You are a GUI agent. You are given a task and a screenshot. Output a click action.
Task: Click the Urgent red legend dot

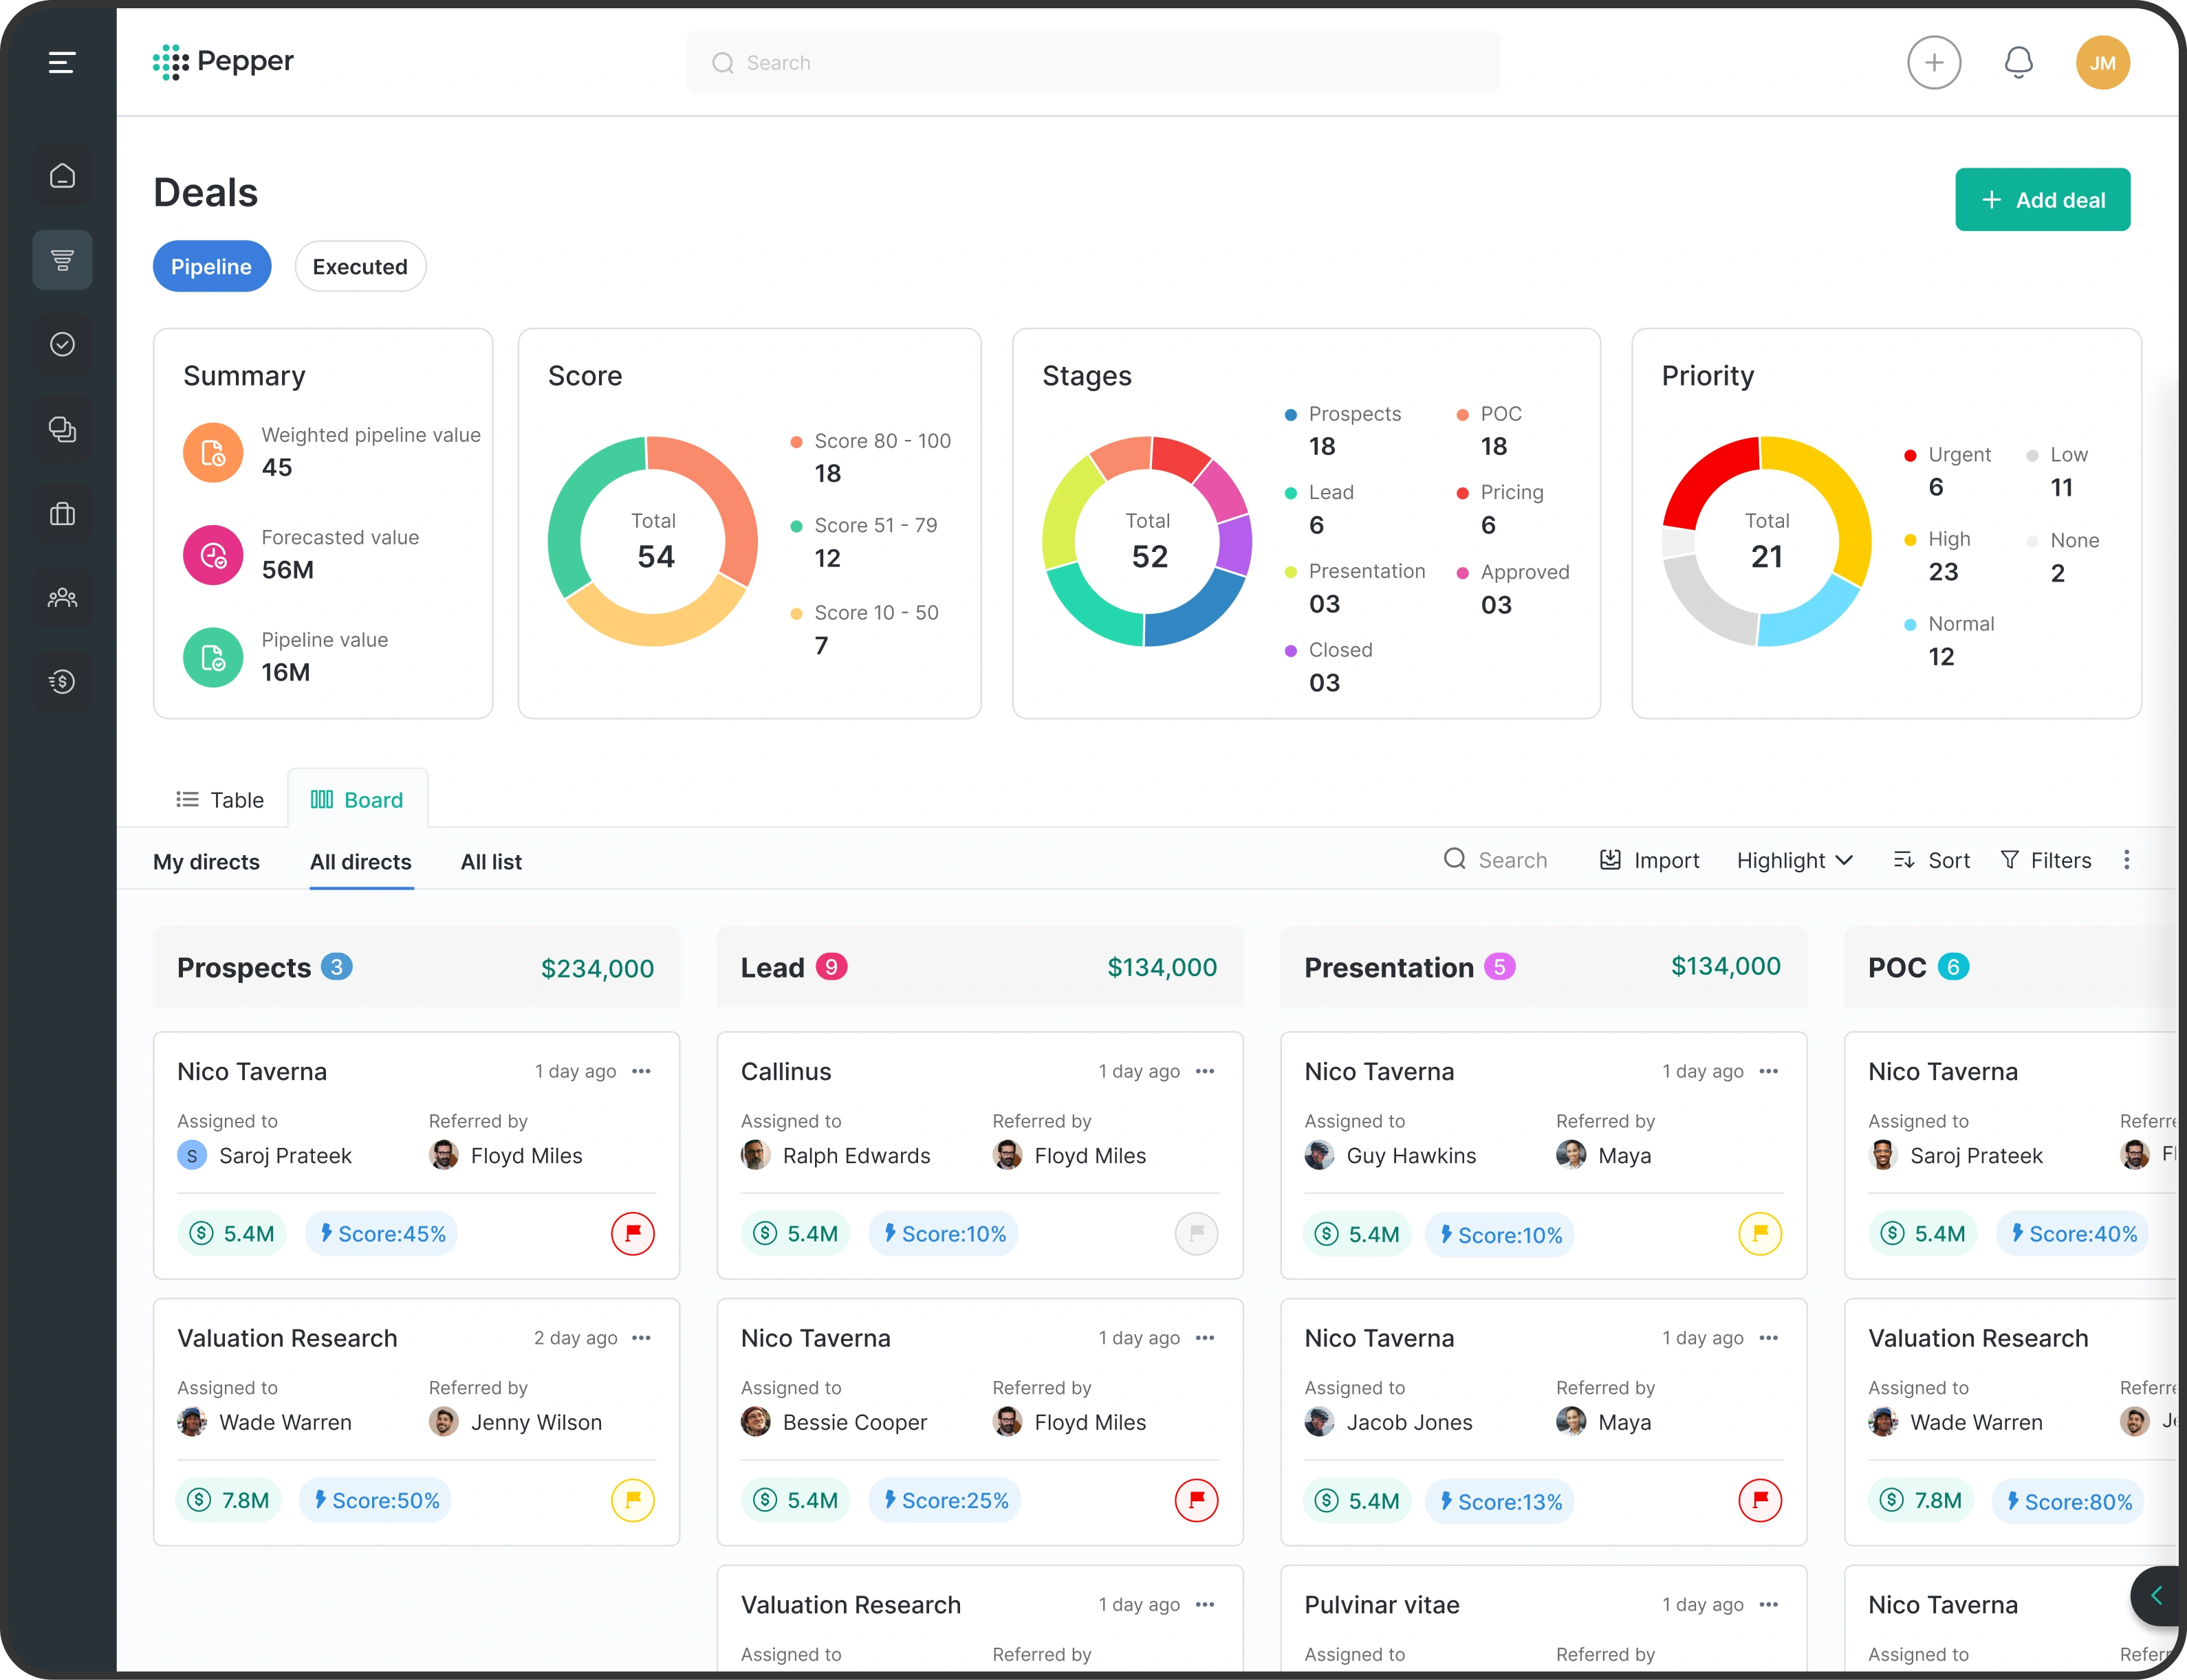pos(1910,455)
